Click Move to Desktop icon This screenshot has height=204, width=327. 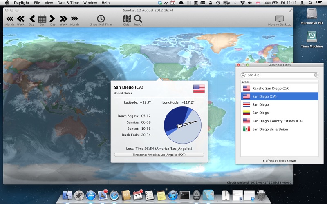coord(280,19)
